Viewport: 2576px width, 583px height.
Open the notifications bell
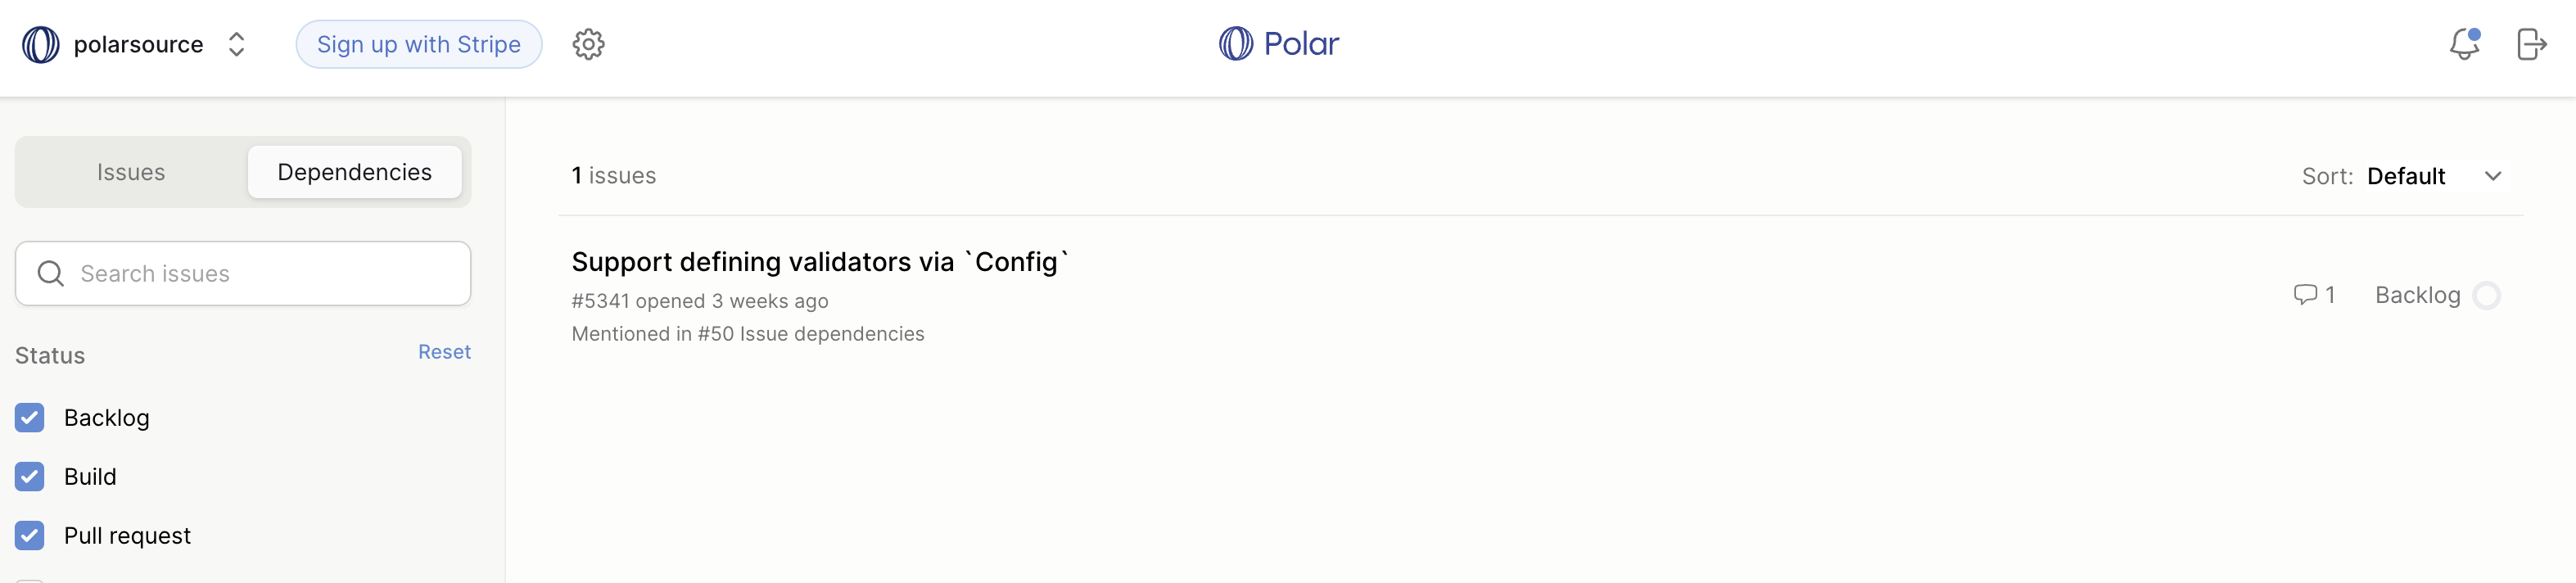[x=2464, y=44]
